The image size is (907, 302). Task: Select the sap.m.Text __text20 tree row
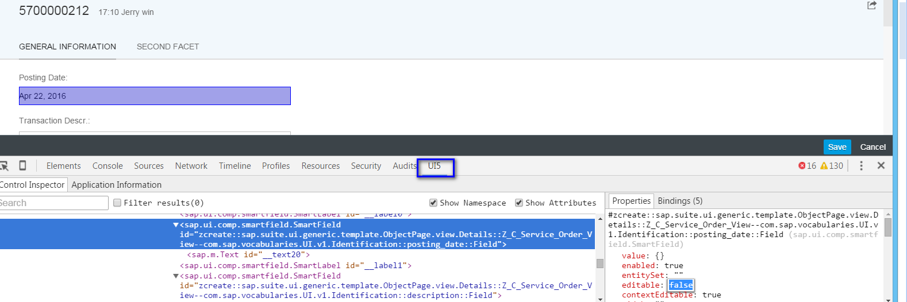pyautogui.click(x=248, y=254)
